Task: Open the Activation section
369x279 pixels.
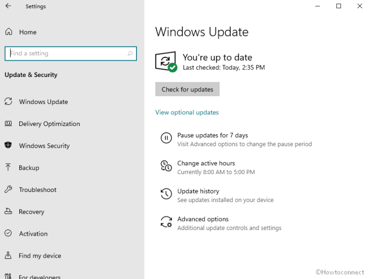Action: click(x=33, y=234)
